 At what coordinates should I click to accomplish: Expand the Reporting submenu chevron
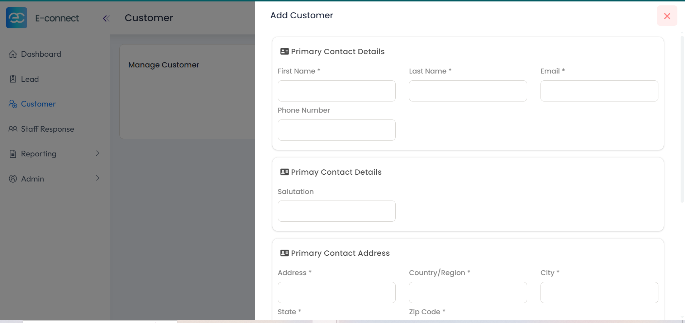coord(97,154)
